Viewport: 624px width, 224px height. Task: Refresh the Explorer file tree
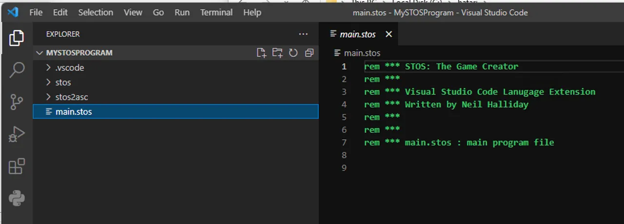(293, 53)
